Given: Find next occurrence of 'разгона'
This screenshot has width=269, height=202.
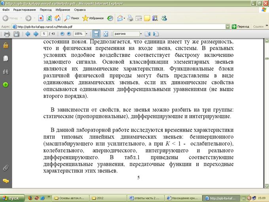Looking at the screenshot, I should pos(156,34).
